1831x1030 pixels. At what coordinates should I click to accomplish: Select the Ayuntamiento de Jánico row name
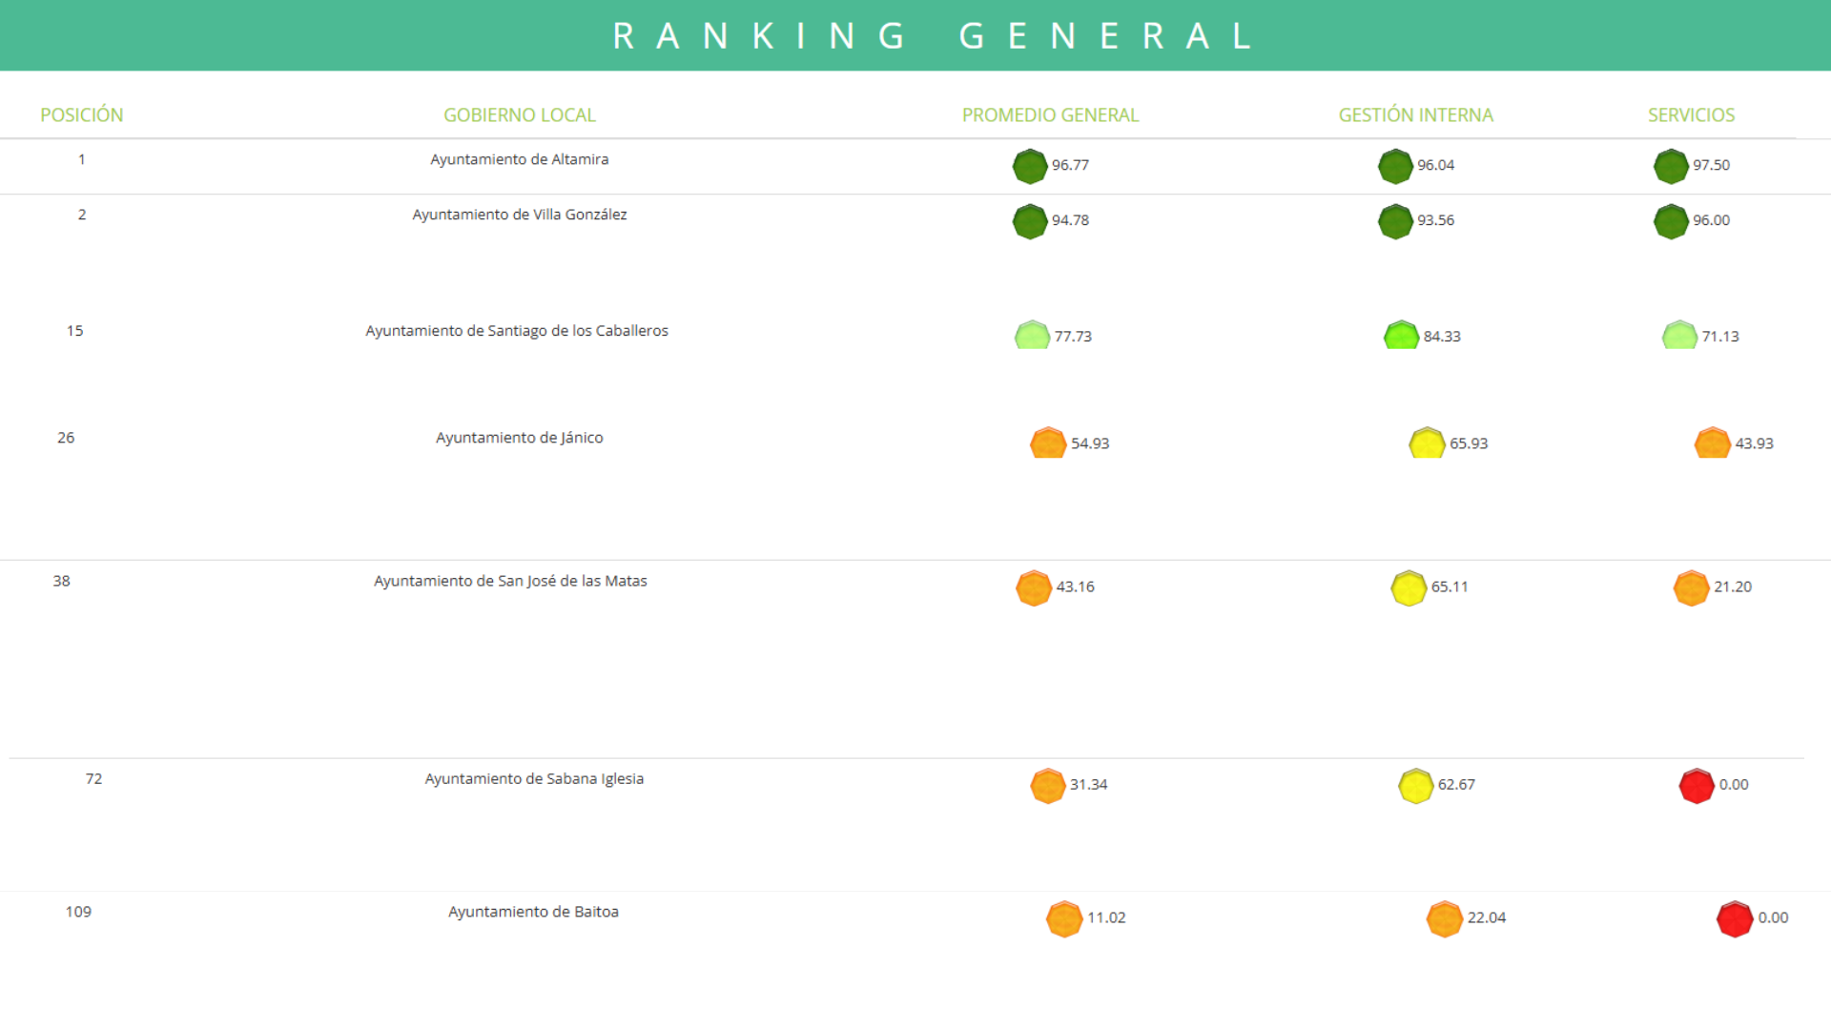point(519,438)
